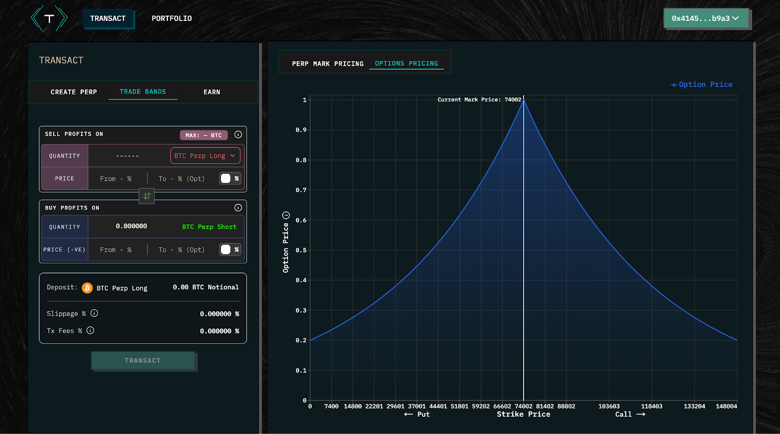Click the orange Bitcoin deposit icon

click(87, 288)
